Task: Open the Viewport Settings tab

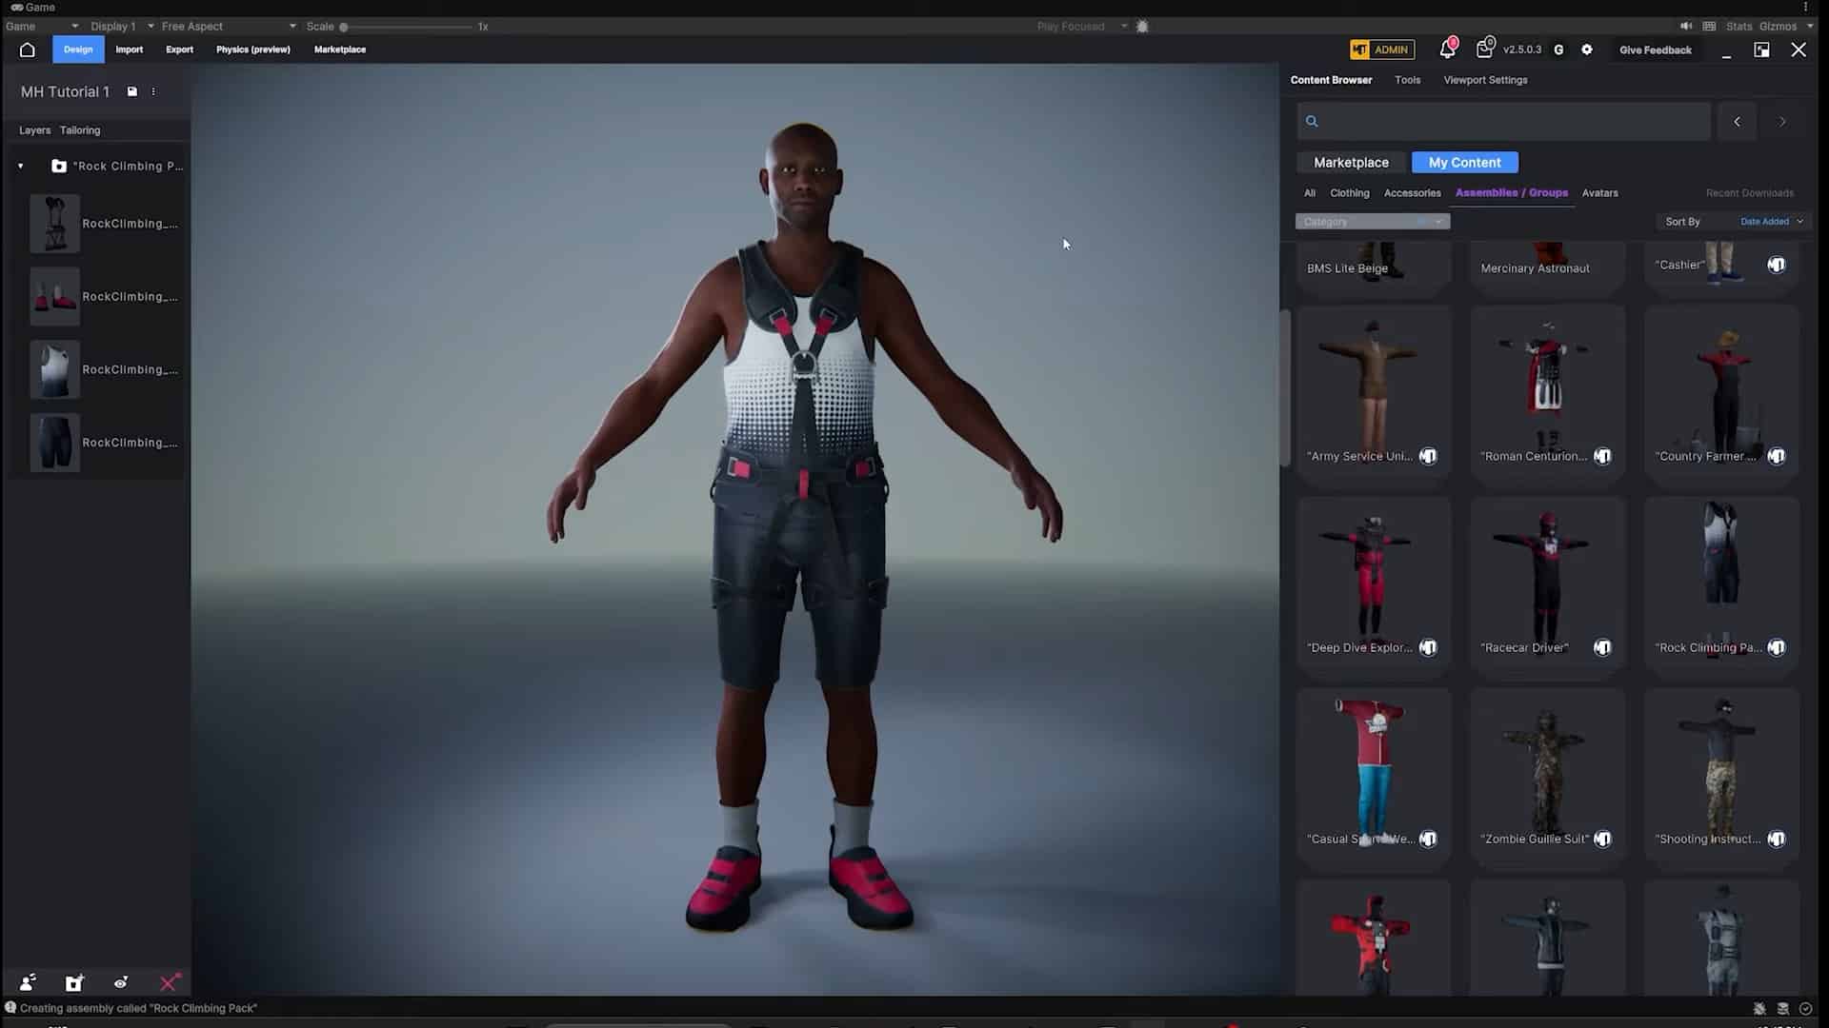Action: pyautogui.click(x=1485, y=80)
